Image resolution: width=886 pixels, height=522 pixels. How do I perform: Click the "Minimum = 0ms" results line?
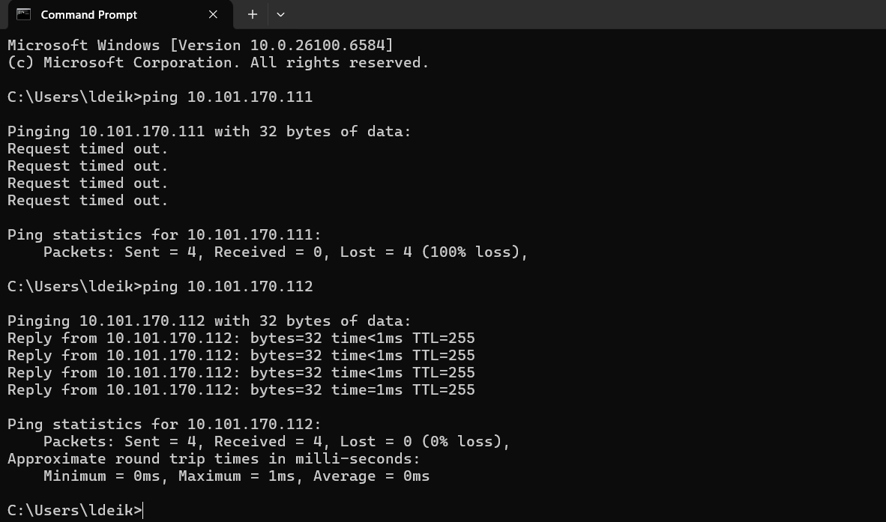point(236,476)
